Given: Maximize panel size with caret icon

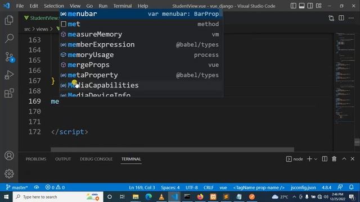Looking at the screenshot, I should tap(344, 159).
